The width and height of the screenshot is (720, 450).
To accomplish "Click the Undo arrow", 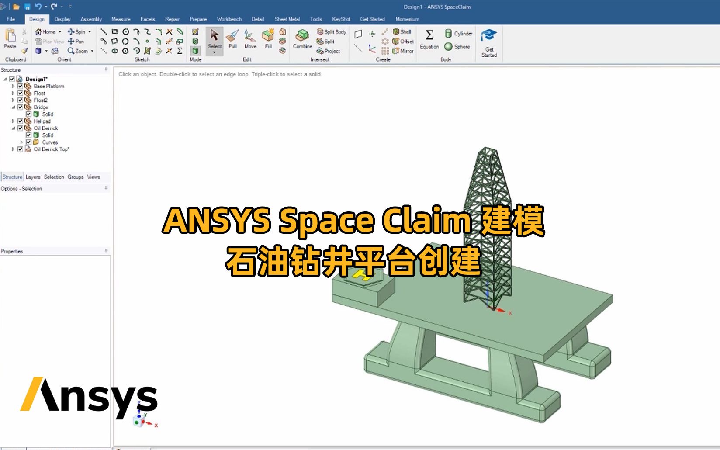I will point(38,7).
